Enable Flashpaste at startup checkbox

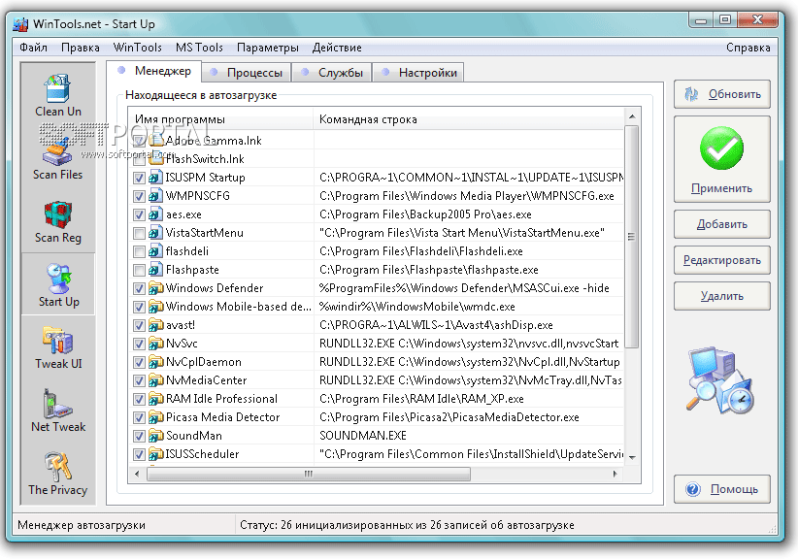click(x=139, y=270)
